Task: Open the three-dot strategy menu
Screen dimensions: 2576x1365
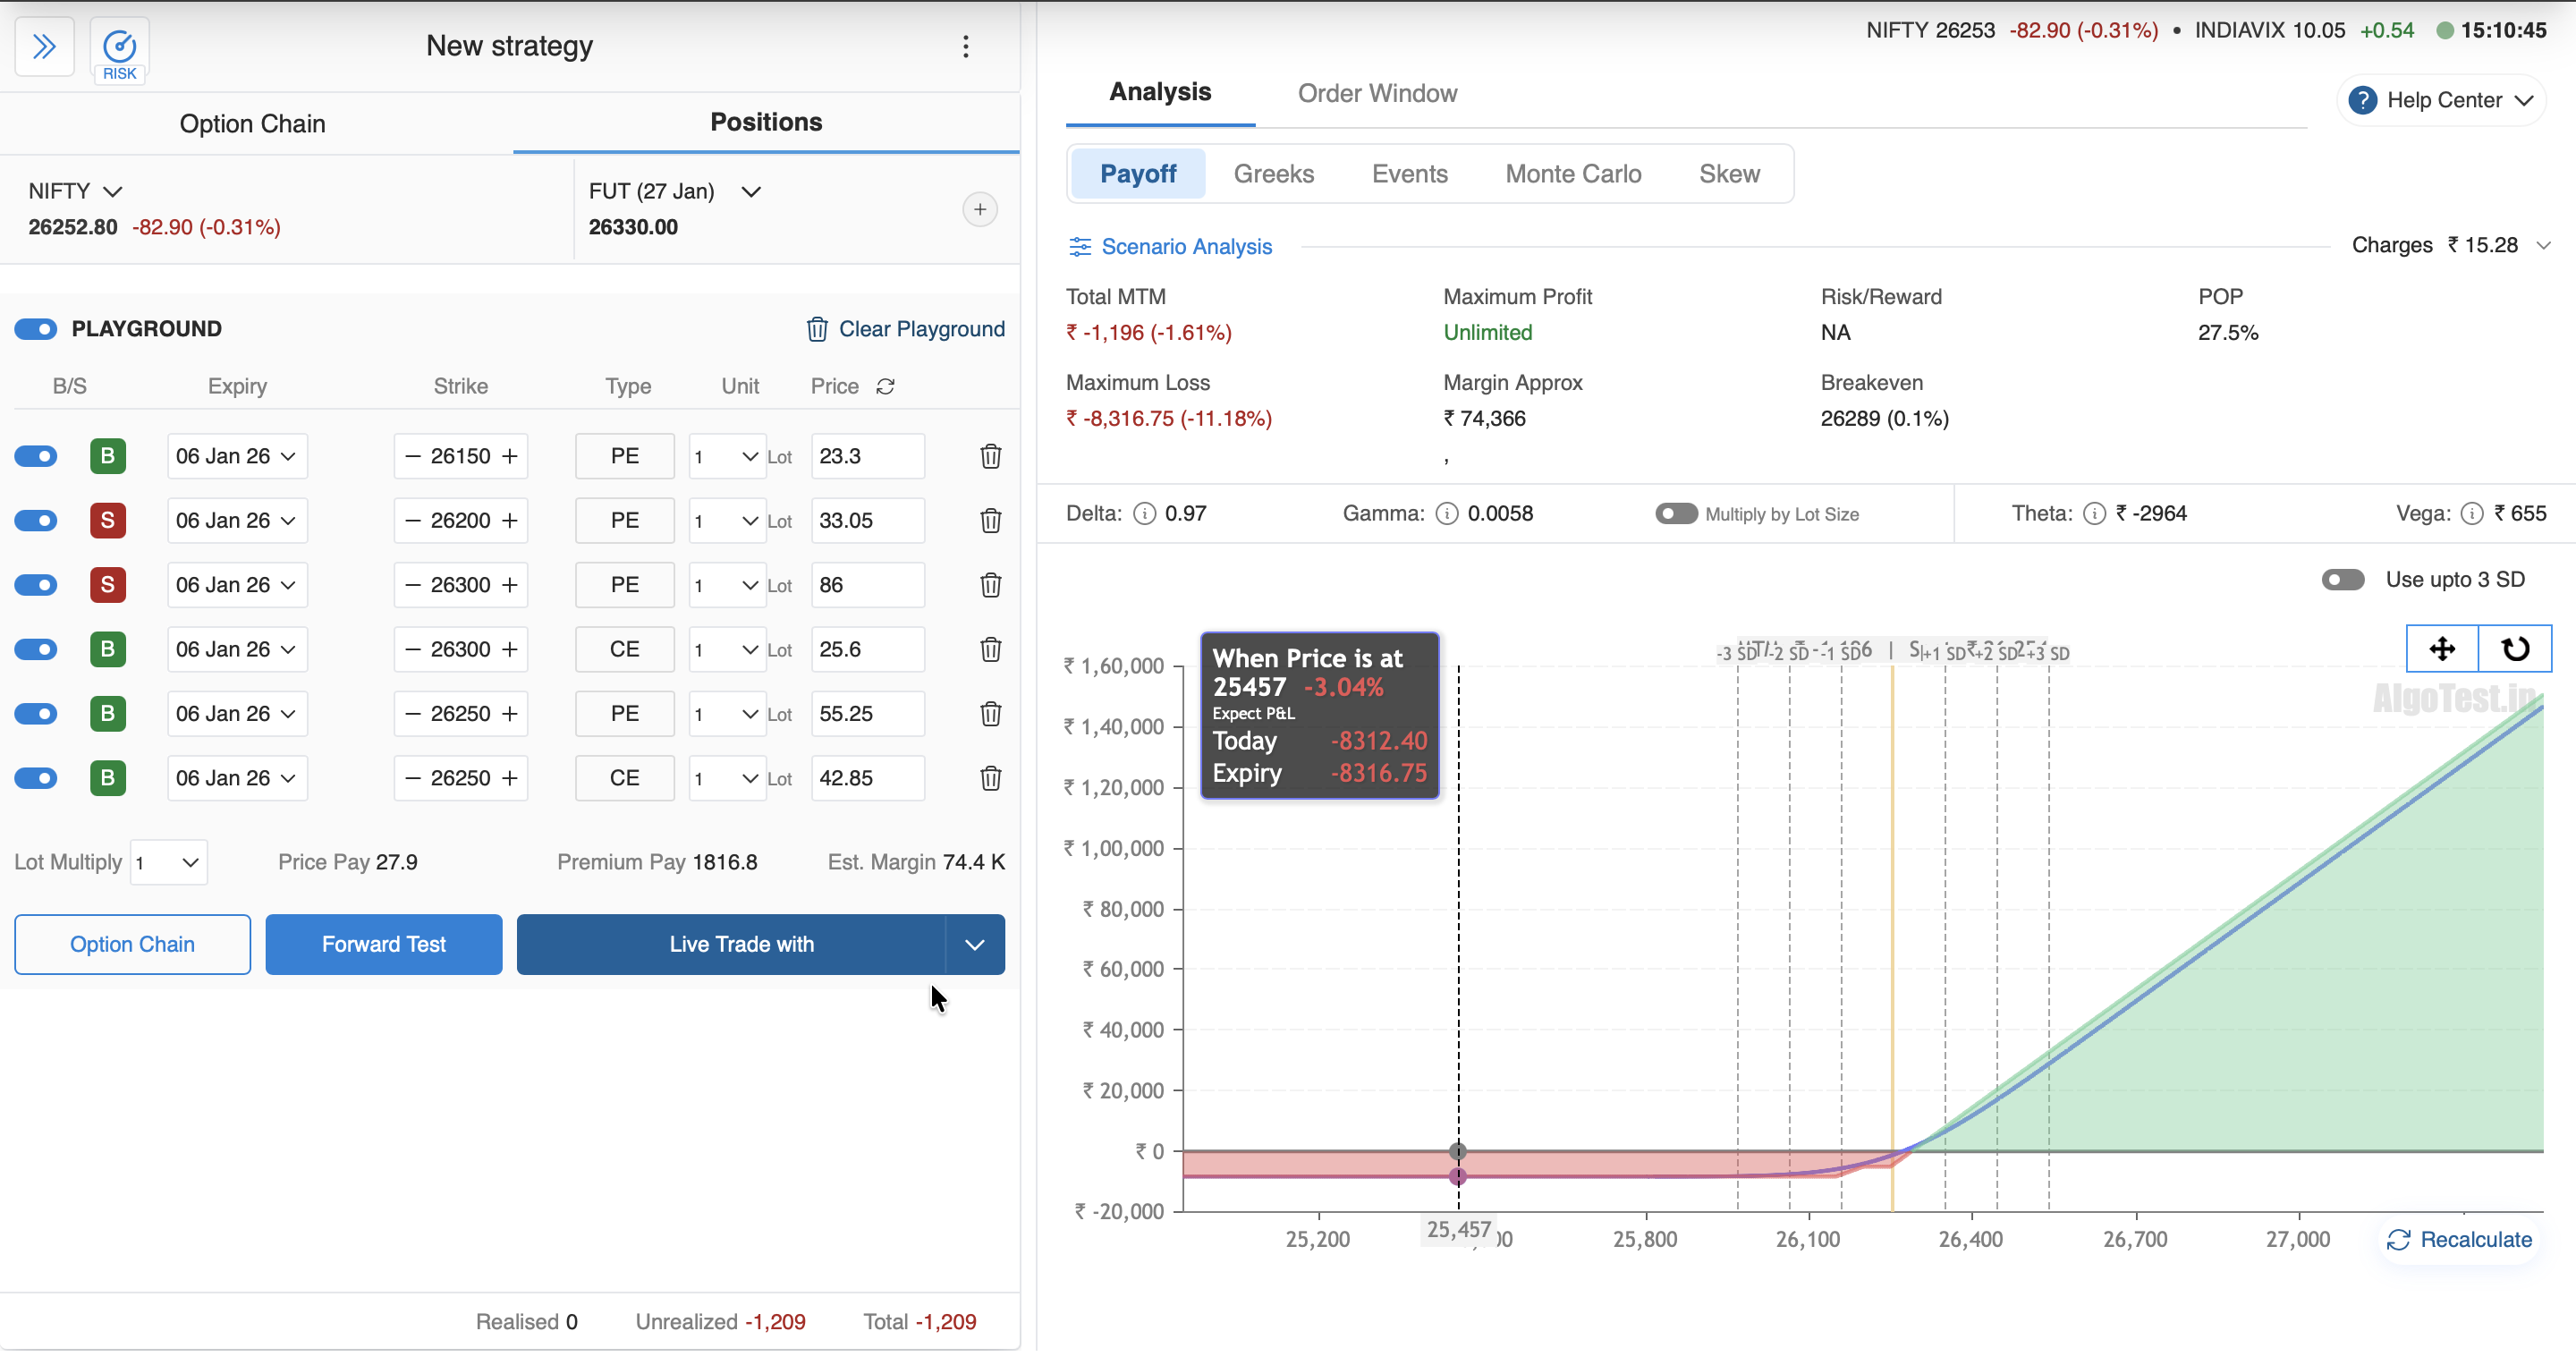Action: click(965, 46)
